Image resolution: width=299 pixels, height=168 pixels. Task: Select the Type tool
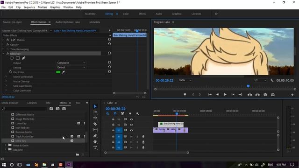95,147
